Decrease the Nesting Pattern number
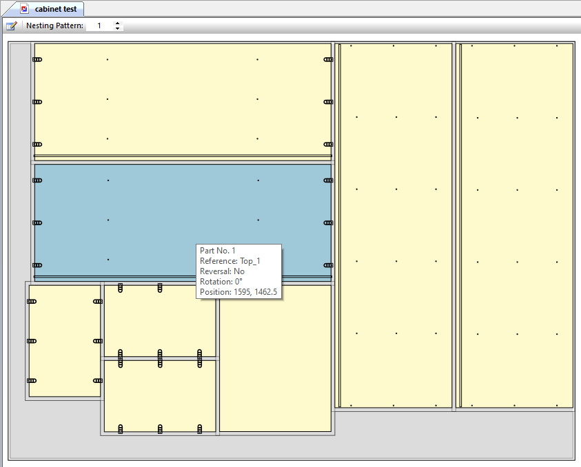This screenshot has height=467, width=581. (x=117, y=28)
